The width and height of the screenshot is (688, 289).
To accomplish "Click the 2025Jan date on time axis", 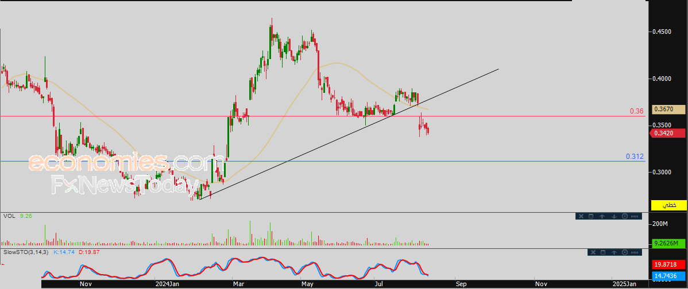I will (x=625, y=284).
